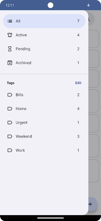Click the Pending hourglass icon

click(10, 49)
